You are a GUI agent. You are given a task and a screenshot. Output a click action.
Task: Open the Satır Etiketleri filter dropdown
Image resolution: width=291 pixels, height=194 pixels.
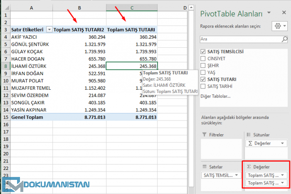[49, 29]
